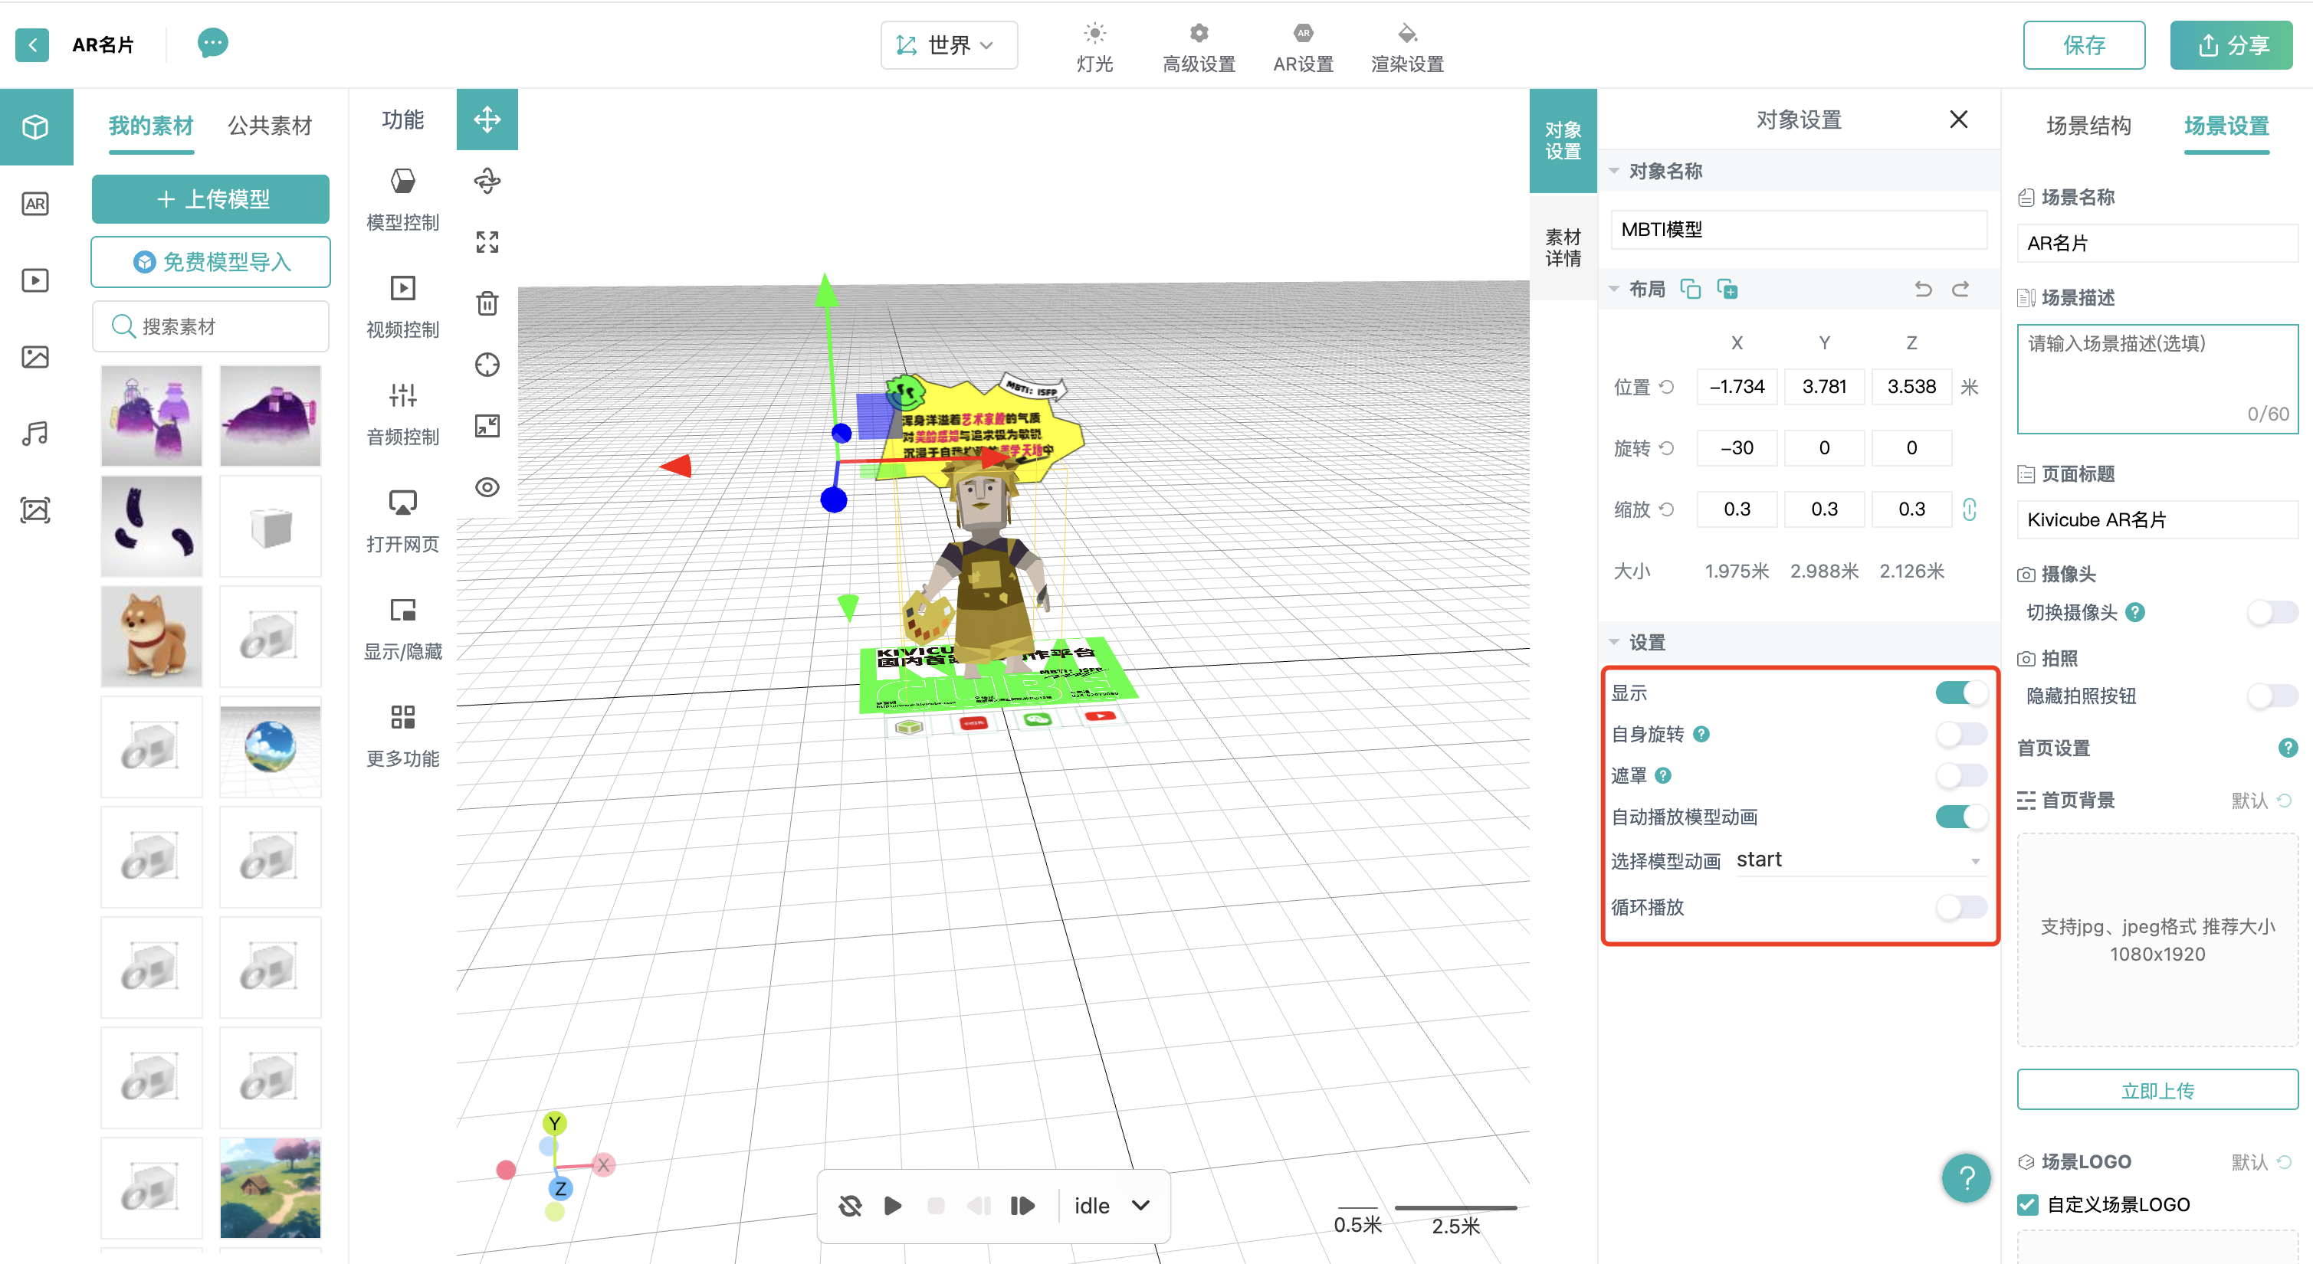Open the World coordinate dropdown
Viewport: 2313px width, 1264px height.
click(948, 45)
